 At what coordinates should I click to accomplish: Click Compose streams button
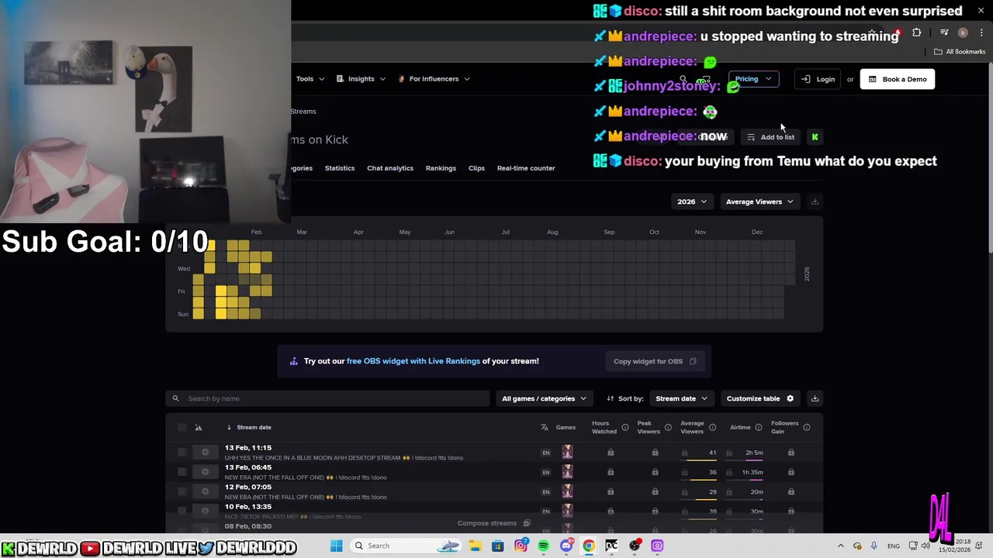coord(493,523)
